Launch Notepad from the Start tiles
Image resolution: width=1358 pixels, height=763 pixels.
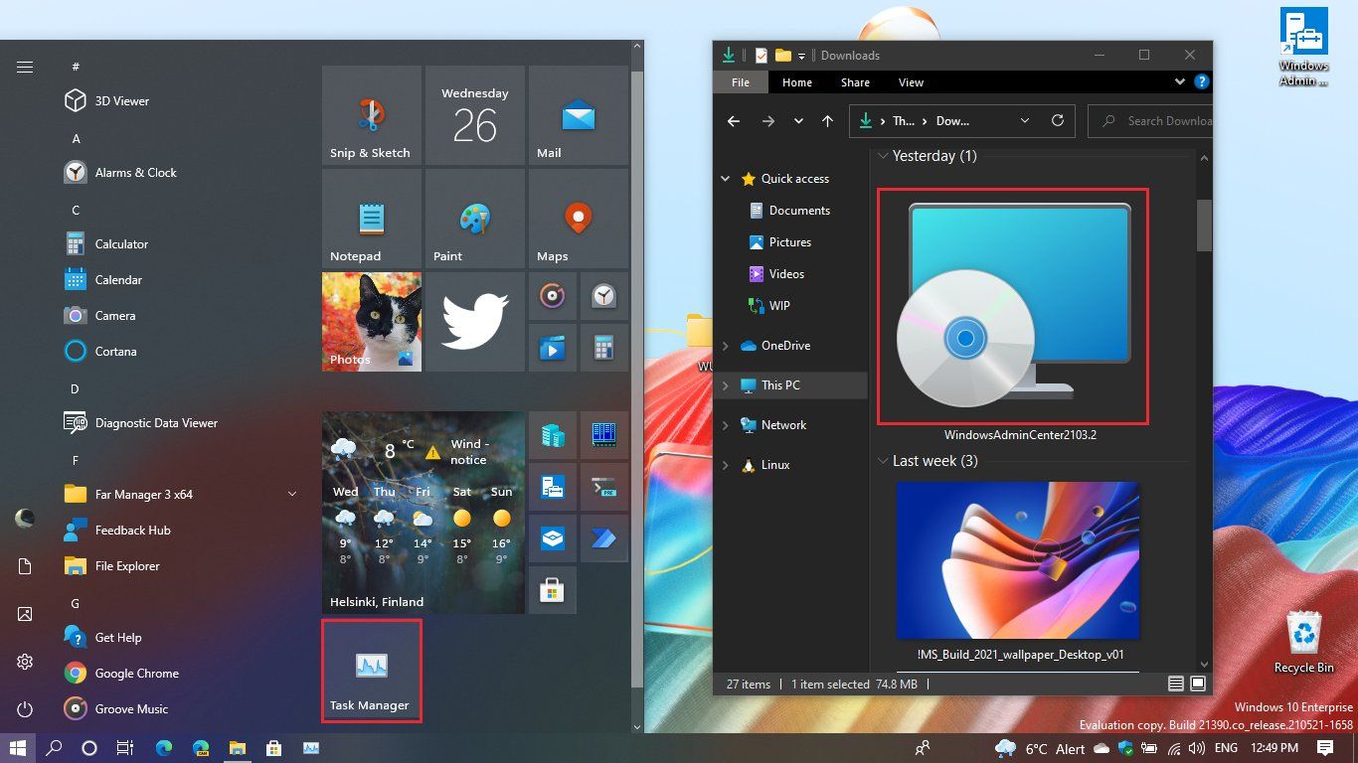pos(372,219)
